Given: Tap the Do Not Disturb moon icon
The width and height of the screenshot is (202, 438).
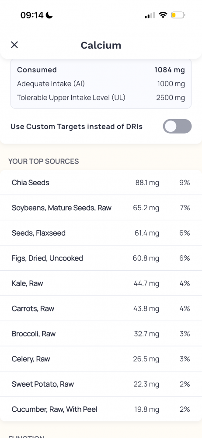Looking at the screenshot, I should [x=49, y=15].
